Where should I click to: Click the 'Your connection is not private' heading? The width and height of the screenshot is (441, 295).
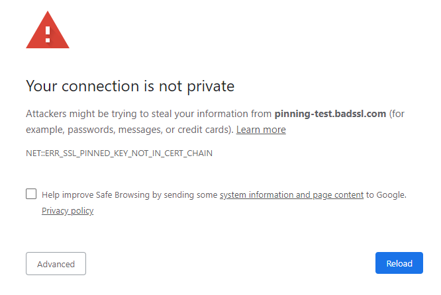(130, 86)
